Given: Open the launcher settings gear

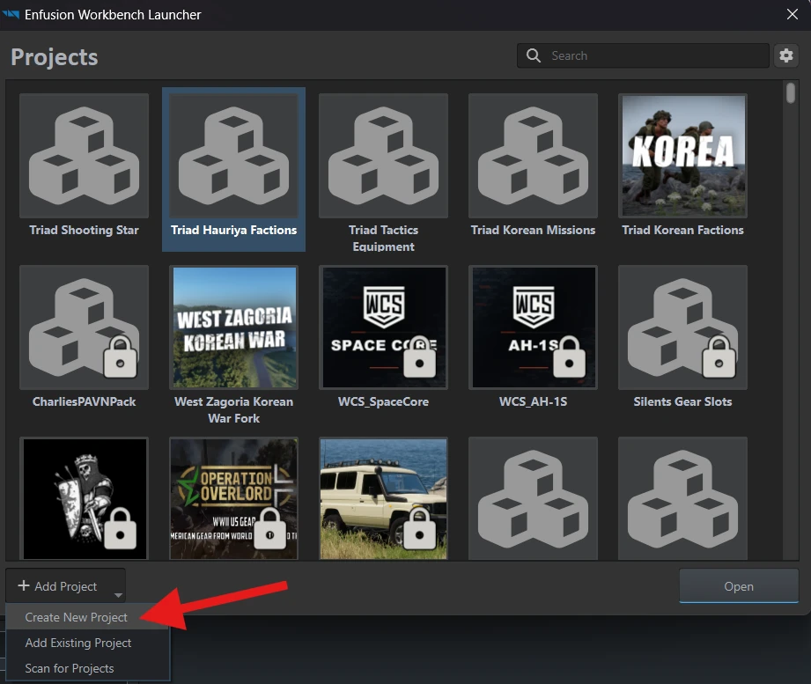Looking at the screenshot, I should [786, 55].
